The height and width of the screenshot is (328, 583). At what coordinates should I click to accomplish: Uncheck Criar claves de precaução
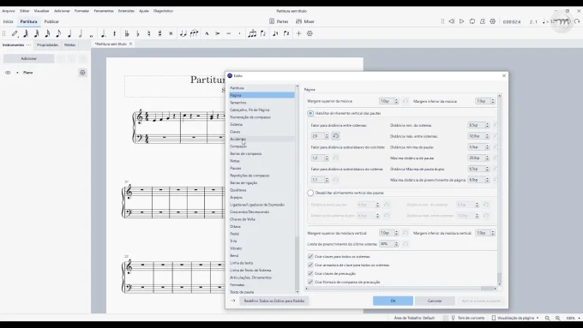pos(310,273)
